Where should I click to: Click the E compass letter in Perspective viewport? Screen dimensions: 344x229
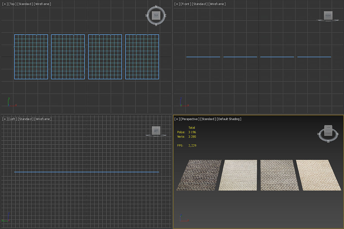coord(338,134)
